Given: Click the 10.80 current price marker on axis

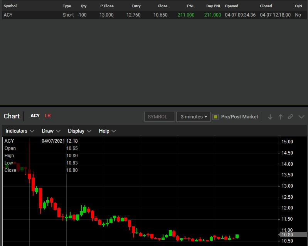Looking at the screenshot, I should (x=293, y=234).
